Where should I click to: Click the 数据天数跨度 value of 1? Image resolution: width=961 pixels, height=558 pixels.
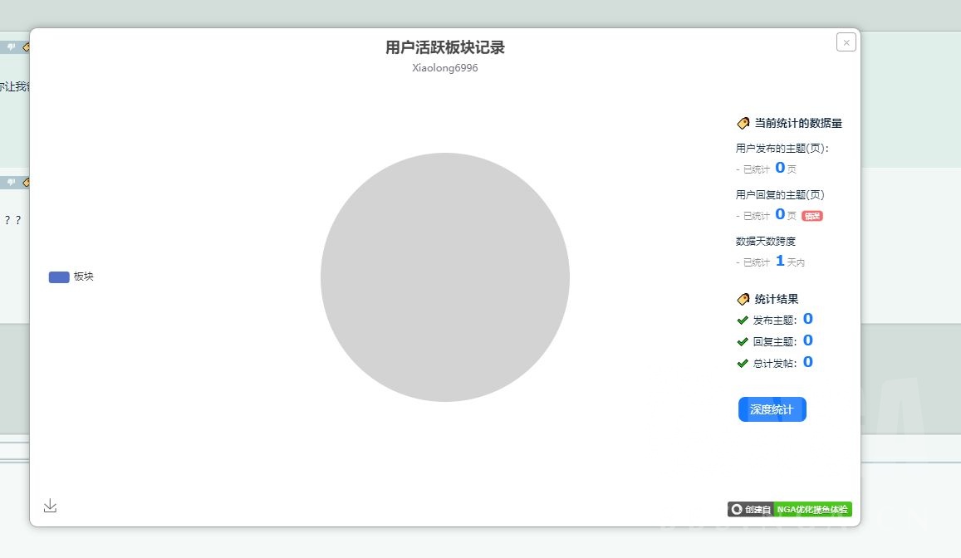coord(780,261)
